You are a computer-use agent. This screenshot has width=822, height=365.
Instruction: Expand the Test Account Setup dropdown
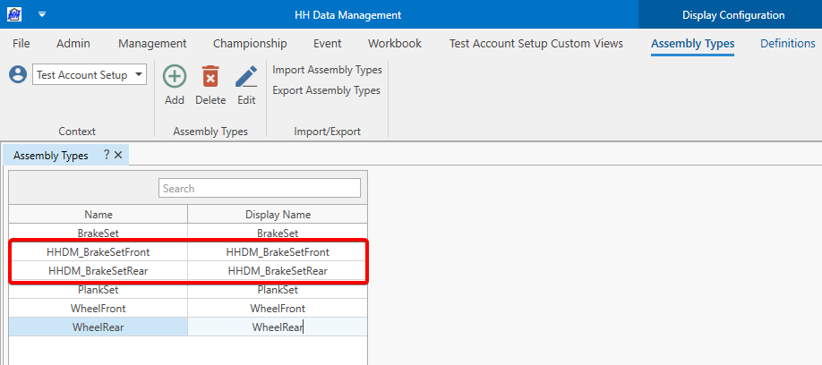(x=139, y=75)
